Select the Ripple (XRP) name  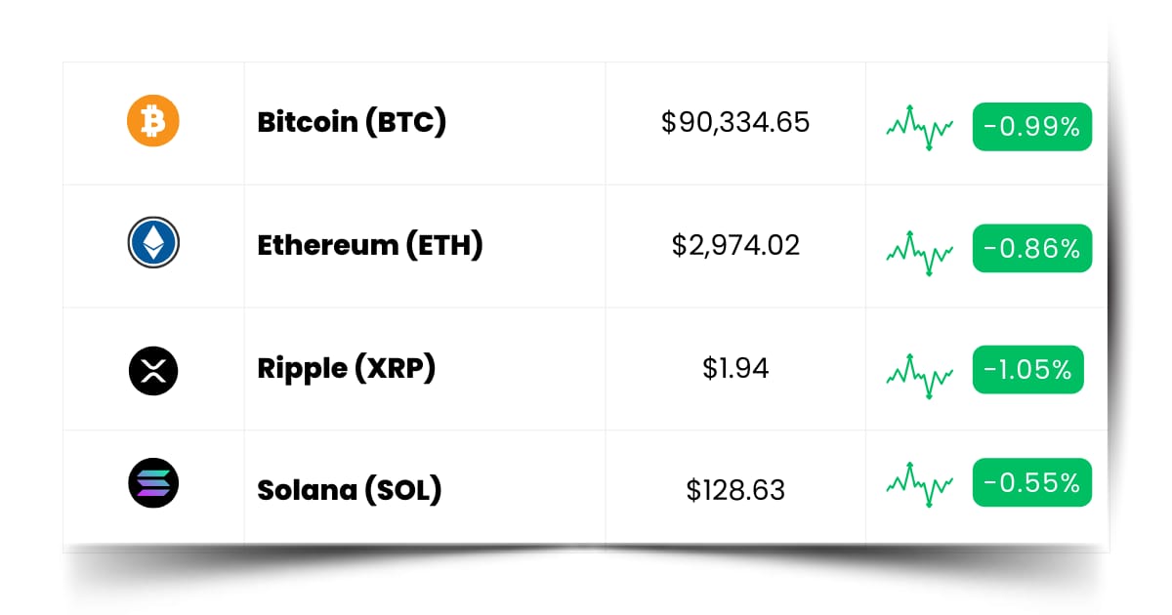(346, 368)
